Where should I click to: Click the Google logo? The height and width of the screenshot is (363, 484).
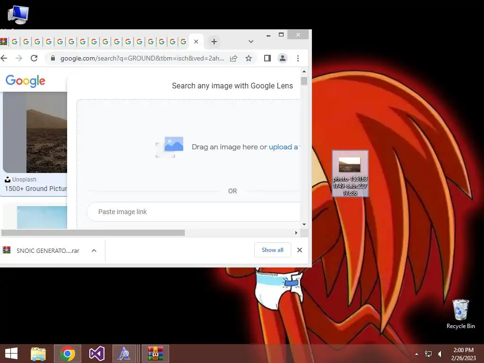point(26,81)
